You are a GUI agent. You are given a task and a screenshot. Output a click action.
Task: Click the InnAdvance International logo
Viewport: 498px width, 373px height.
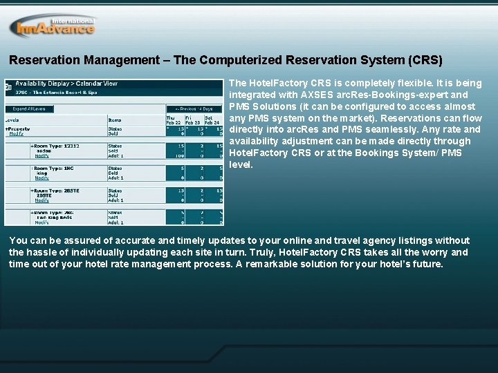click(53, 26)
